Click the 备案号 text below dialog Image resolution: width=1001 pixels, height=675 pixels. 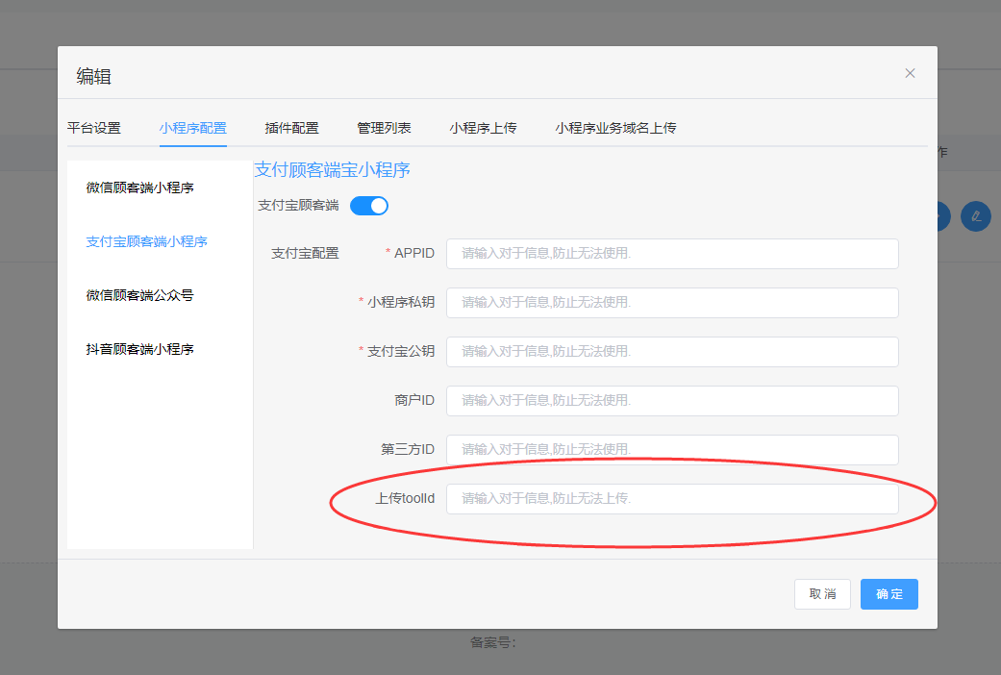[x=493, y=642]
